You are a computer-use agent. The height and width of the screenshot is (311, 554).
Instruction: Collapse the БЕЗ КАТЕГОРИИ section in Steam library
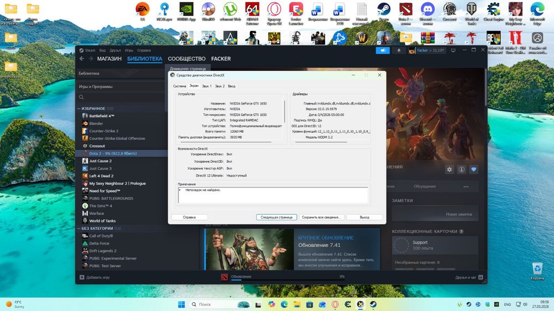coord(79,229)
